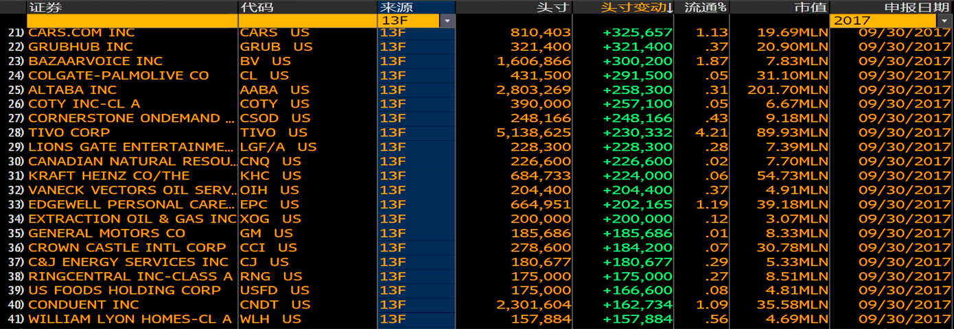Image resolution: width=954 pixels, height=329 pixels.
Task: Click 13F source cell in GRUBHUB row
Action: click(416, 47)
